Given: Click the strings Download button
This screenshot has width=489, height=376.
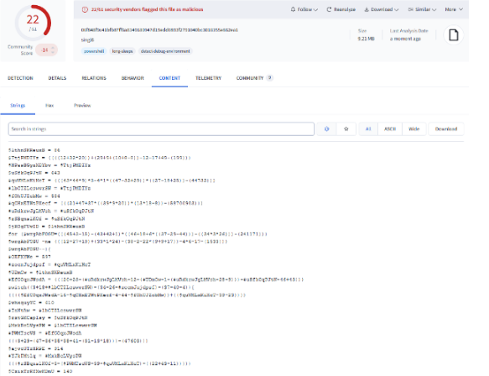Looking at the screenshot, I should tap(446, 129).
